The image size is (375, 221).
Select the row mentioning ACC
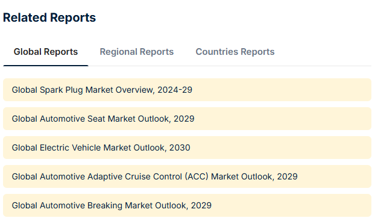tap(187, 176)
